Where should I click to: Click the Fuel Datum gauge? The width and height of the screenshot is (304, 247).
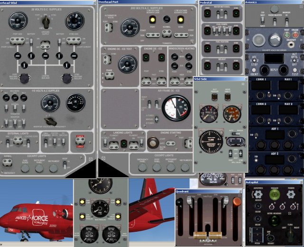(213, 179)
